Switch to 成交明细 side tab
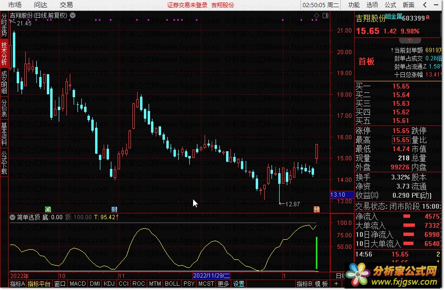 [4, 82]
